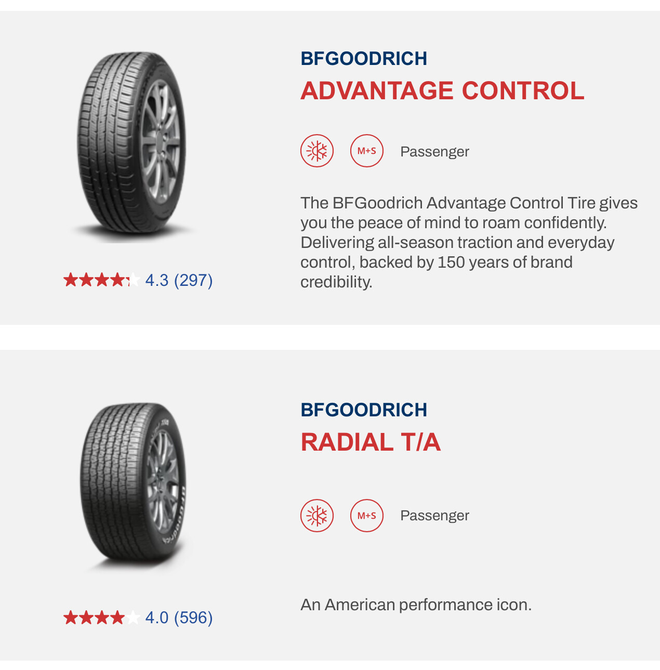This screenshot has height=670, width=660.
Task: Click BFGOODRICH brand above Advantage Control
Action: (x=364, y=58)
